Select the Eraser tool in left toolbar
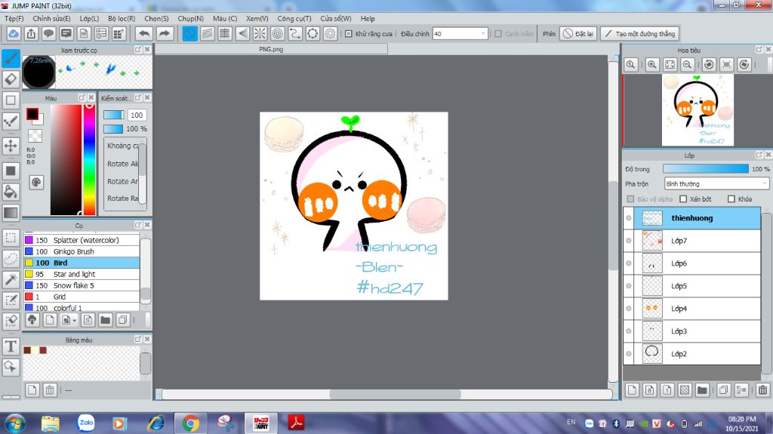The width and height of the screenshot is (773, 434). click(11, 78)
